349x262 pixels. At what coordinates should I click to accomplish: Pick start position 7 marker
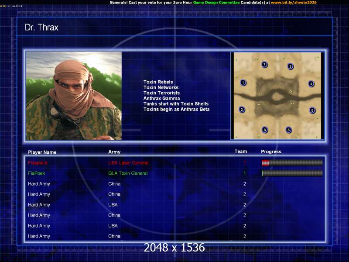tap(264, 65)
